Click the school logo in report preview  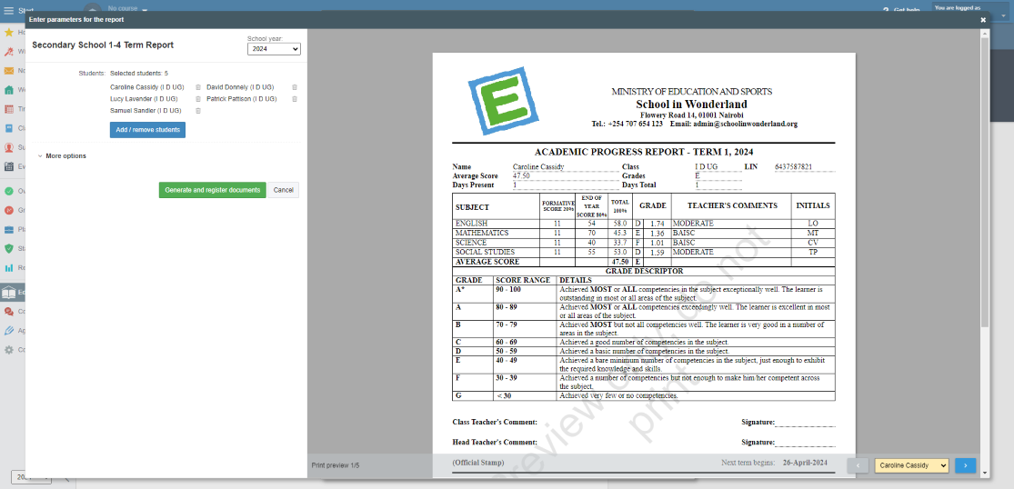click(x=505, y=101)
